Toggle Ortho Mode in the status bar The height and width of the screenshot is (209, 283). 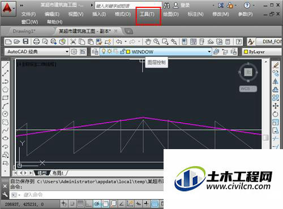[x=88, y=203]
